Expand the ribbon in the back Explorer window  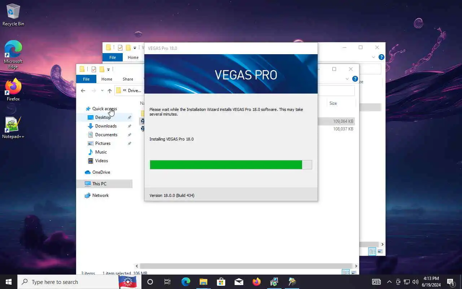[374, 57]
